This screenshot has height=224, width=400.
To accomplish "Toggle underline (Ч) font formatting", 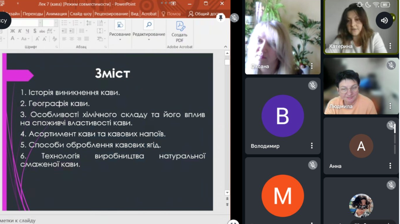I will click(27, 31).
